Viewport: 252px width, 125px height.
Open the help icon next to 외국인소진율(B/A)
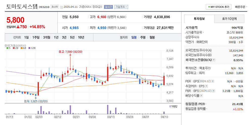[x=214, y=60]
